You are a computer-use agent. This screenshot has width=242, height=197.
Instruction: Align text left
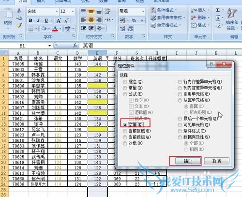click(x=83, y=20)
